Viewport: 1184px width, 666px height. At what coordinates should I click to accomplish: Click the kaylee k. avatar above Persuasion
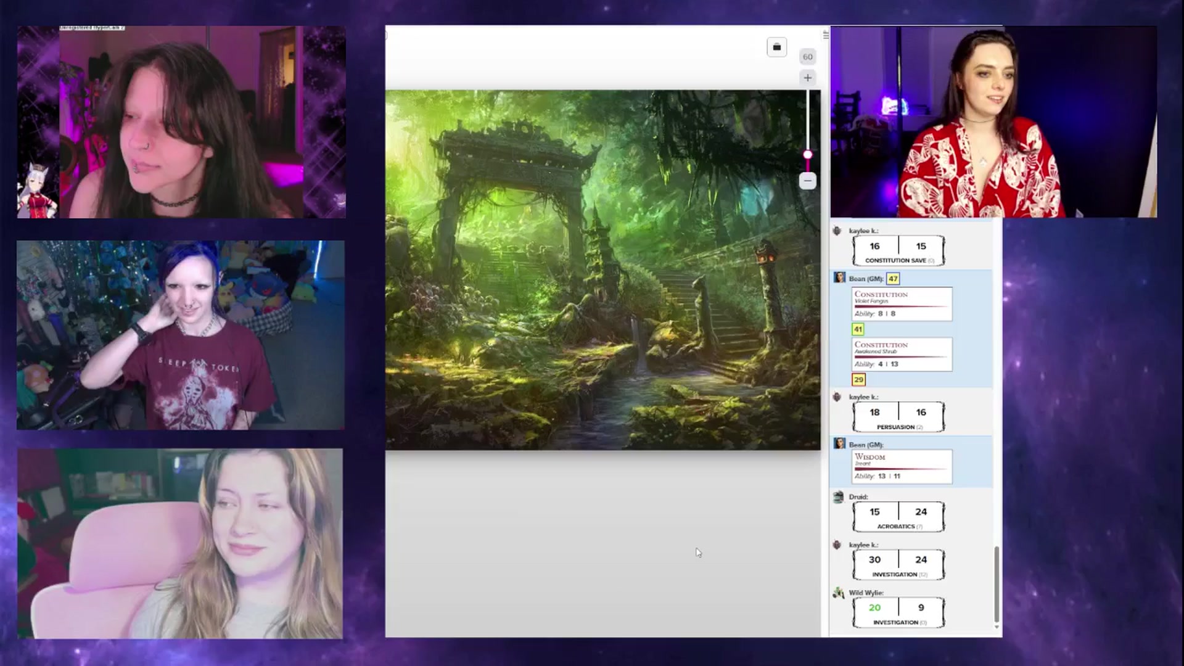tap(837, 397)
